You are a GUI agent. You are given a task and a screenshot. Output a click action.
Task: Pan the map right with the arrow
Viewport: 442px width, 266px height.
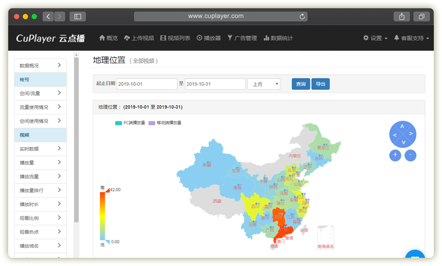[411, 134]
